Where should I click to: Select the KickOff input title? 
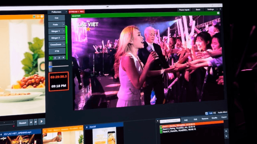[x=93, y=127]
